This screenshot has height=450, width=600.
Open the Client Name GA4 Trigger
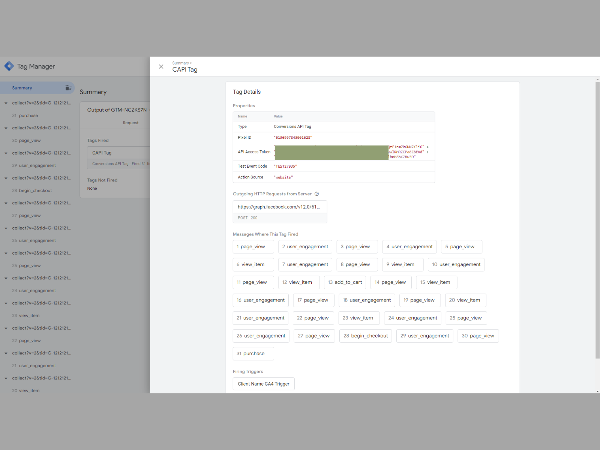click(x=263, y=384)
